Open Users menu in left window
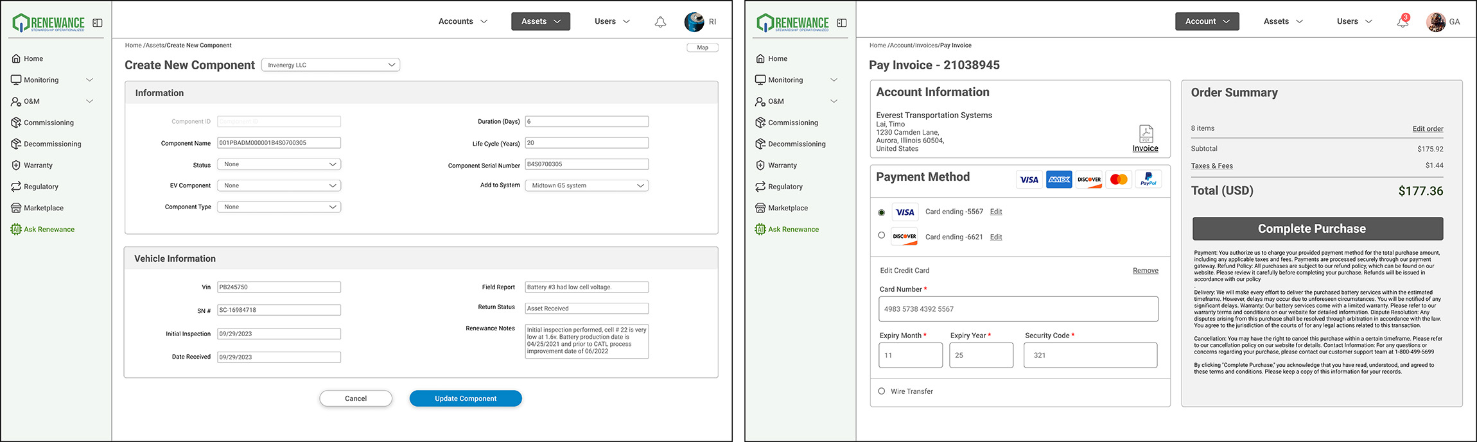Image resolution: width=1477 pixels, height=442 pixels. click(x=612, y=21)
